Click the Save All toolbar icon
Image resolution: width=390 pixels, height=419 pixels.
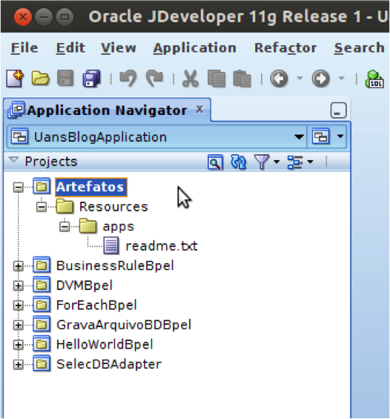coord(91,79)
